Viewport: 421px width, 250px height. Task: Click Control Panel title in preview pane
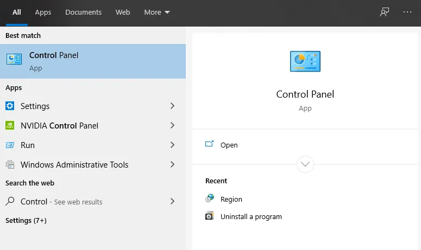305,94
